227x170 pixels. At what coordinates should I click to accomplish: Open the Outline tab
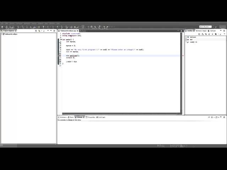point(190,31)
